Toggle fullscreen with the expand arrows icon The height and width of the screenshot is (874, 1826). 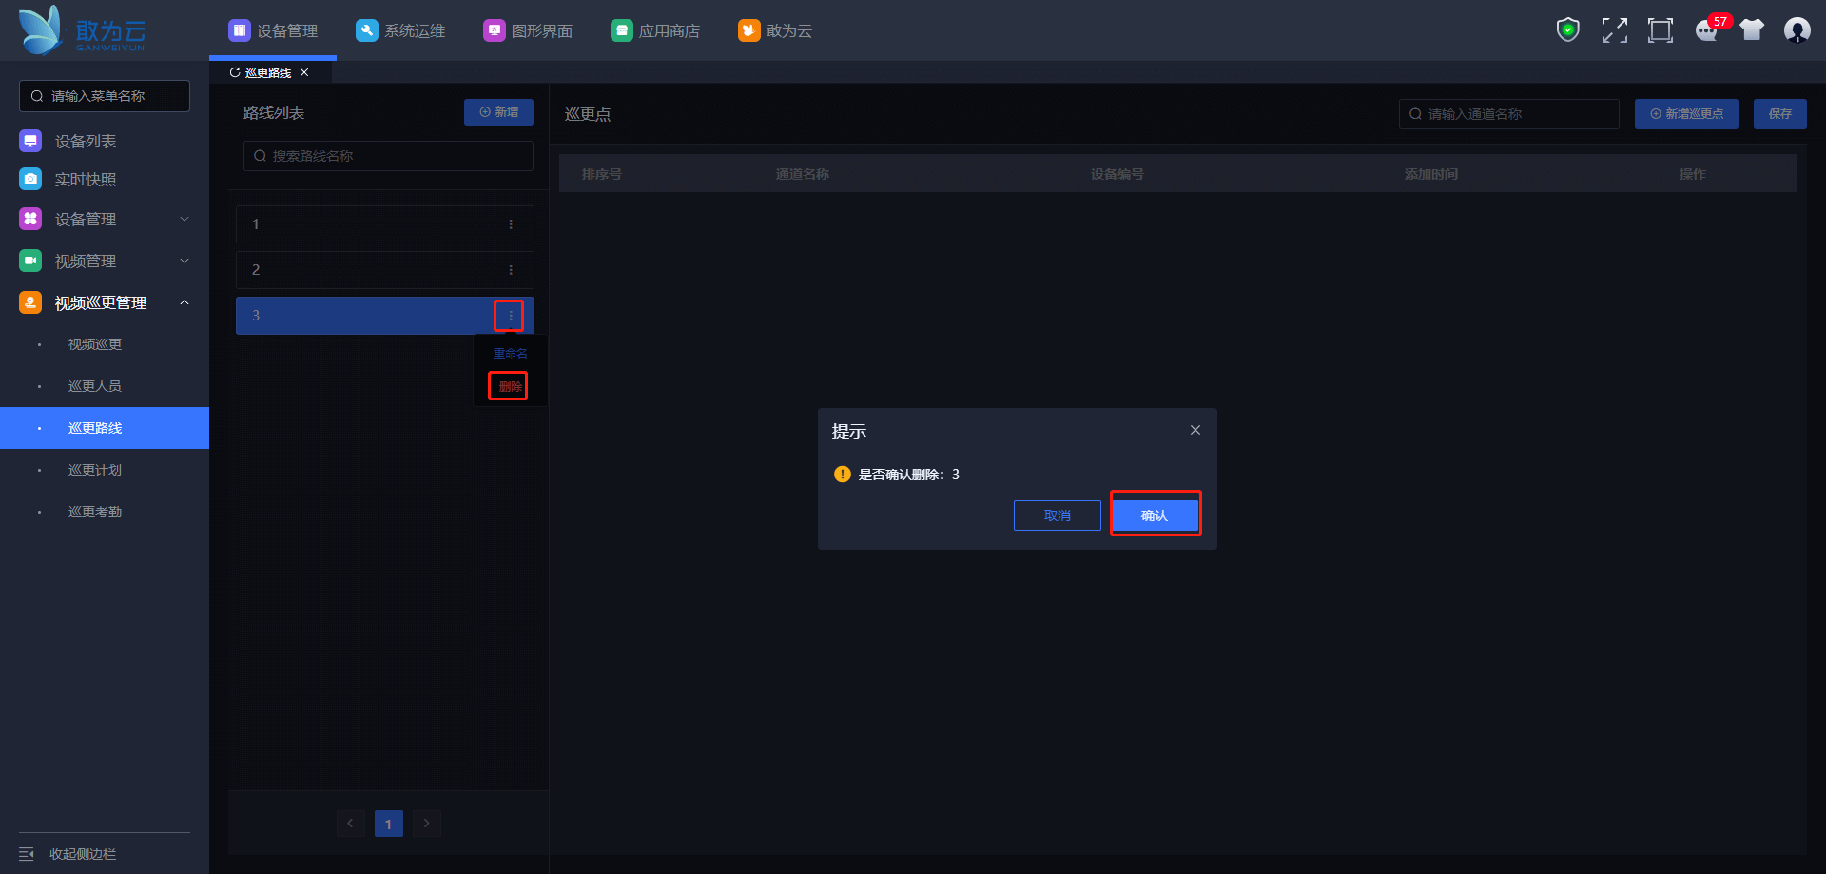point(1614,30)
